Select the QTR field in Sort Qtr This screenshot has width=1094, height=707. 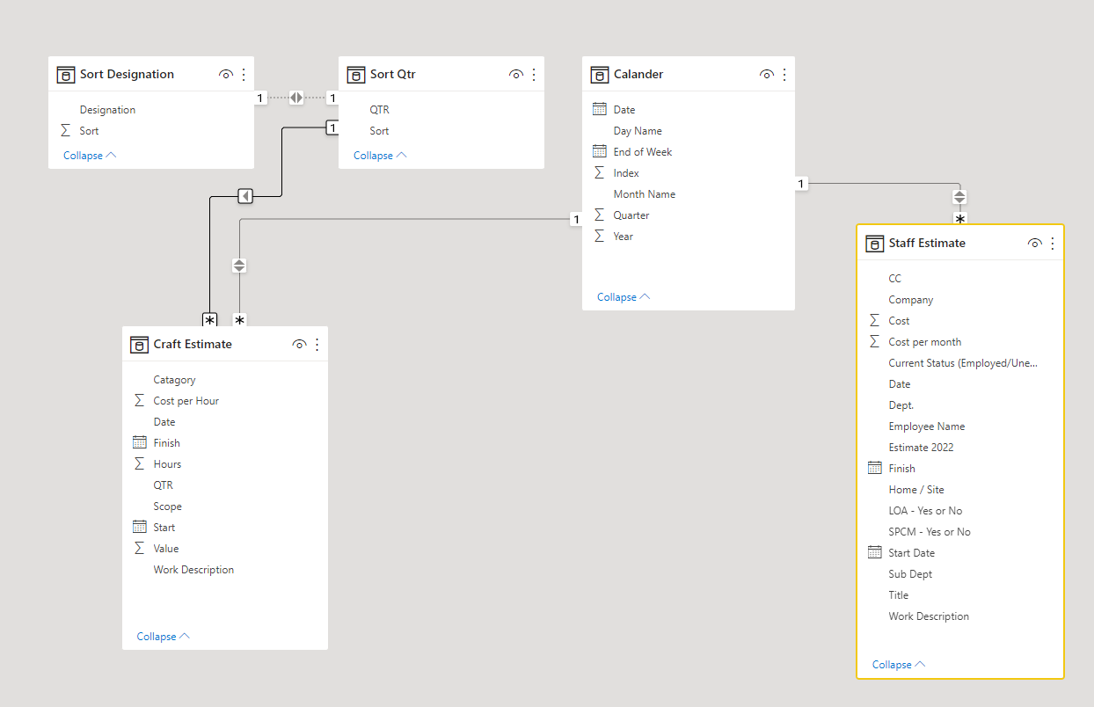tap(379, 110)
